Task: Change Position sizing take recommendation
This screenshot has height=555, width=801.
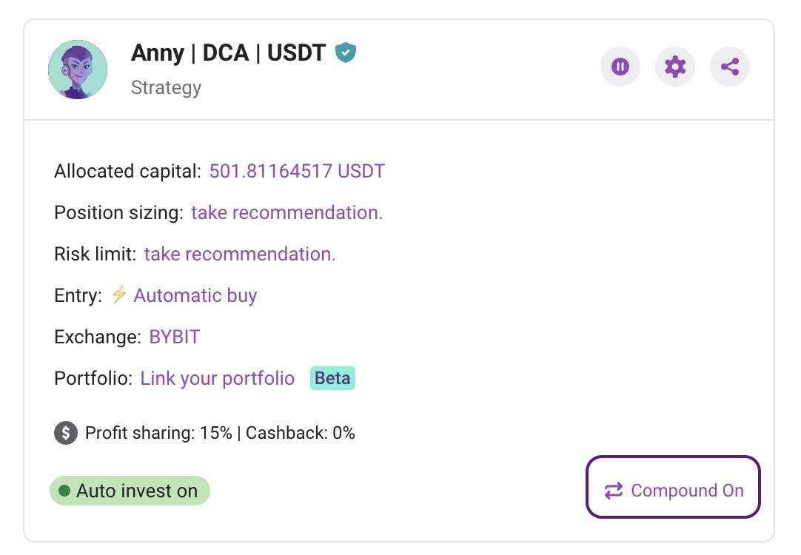Action: coord(286,212)
